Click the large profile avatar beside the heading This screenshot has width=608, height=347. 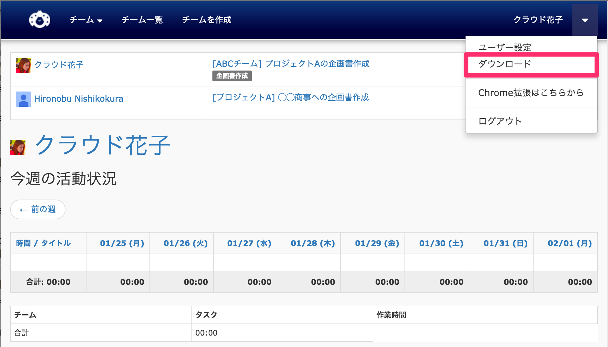click(18, 147)
